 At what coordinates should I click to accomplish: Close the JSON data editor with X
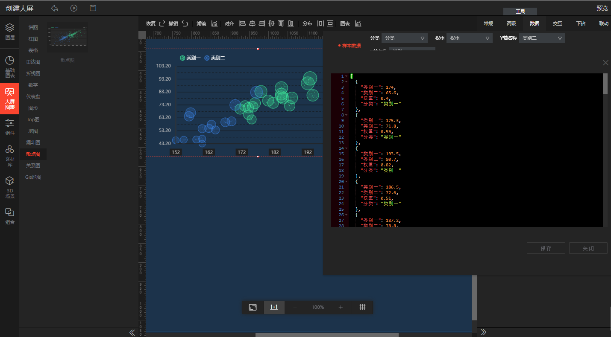(605, 63)
